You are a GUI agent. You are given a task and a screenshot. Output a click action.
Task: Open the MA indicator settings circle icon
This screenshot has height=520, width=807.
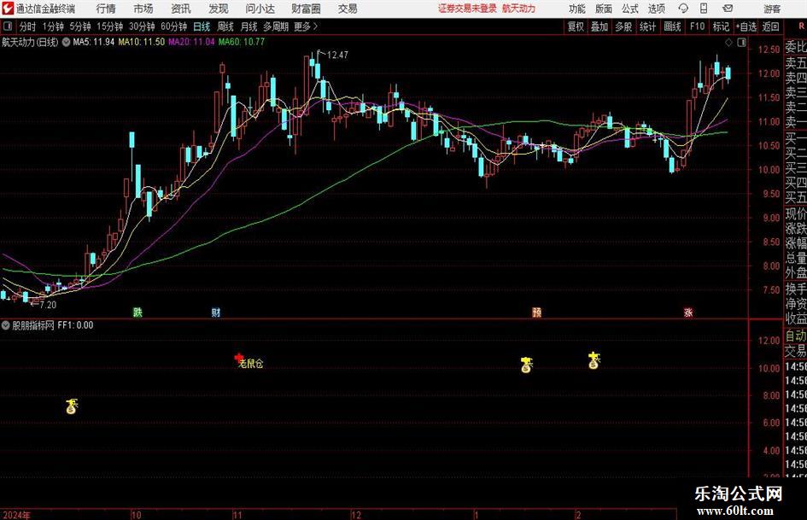click(66, 42)
